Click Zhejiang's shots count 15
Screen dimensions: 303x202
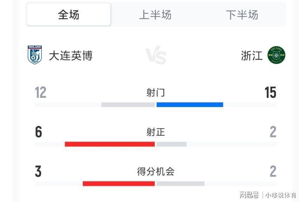point(270,93)
